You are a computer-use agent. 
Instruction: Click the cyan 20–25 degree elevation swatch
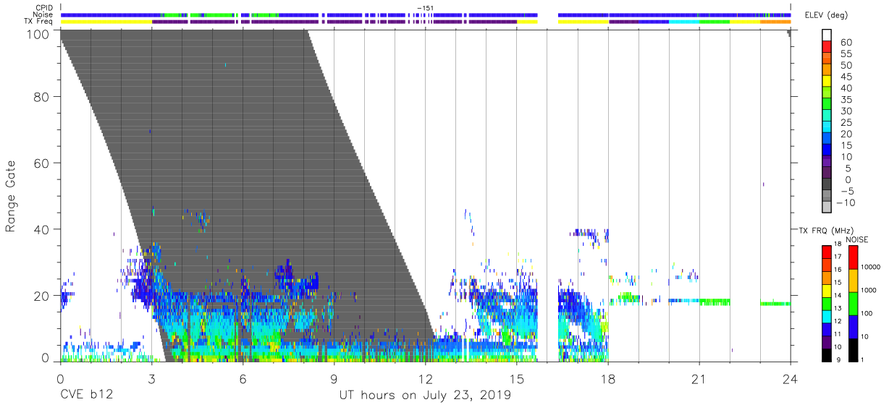(x=827, y=128)
